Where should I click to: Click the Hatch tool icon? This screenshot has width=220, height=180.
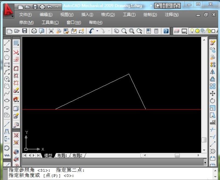click(16, 42)
